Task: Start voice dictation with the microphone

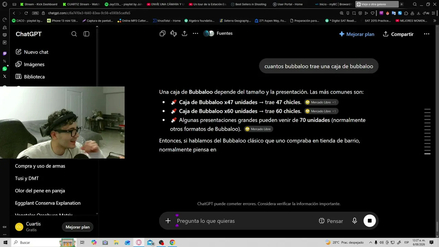Action: click(355, 221)
